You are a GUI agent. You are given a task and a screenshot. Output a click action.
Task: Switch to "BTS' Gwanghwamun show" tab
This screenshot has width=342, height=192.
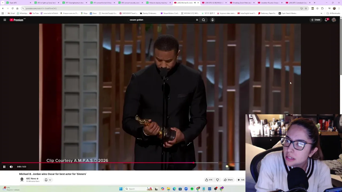74,3
